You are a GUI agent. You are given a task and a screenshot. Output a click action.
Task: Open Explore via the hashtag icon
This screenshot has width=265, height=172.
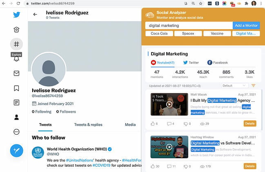16,44
